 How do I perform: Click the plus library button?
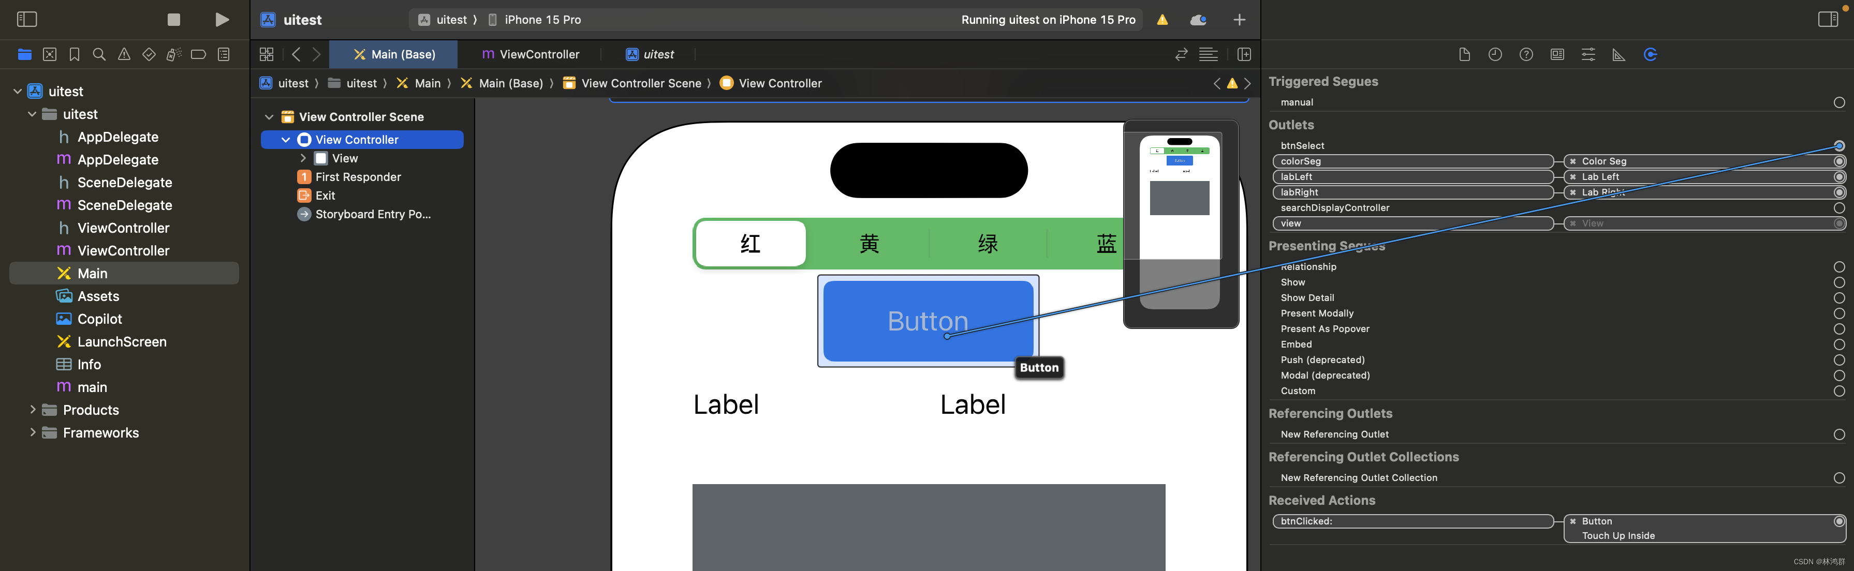(x=1239, y=20)
